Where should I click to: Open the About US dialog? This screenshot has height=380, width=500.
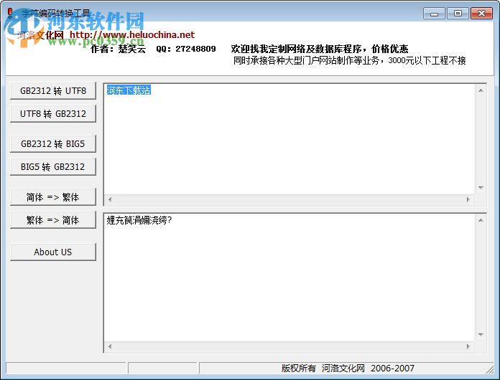(53, 252)
